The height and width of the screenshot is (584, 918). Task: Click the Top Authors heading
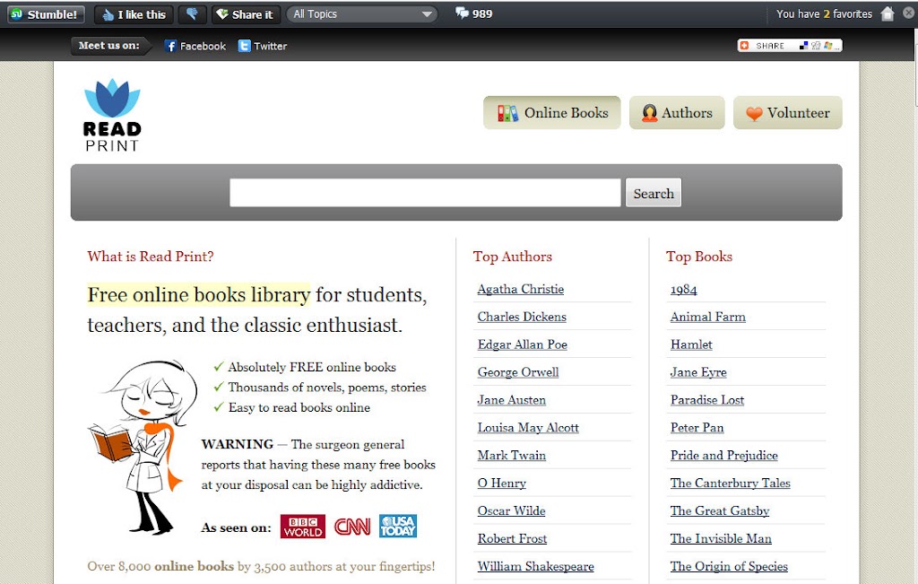[512, 256]
